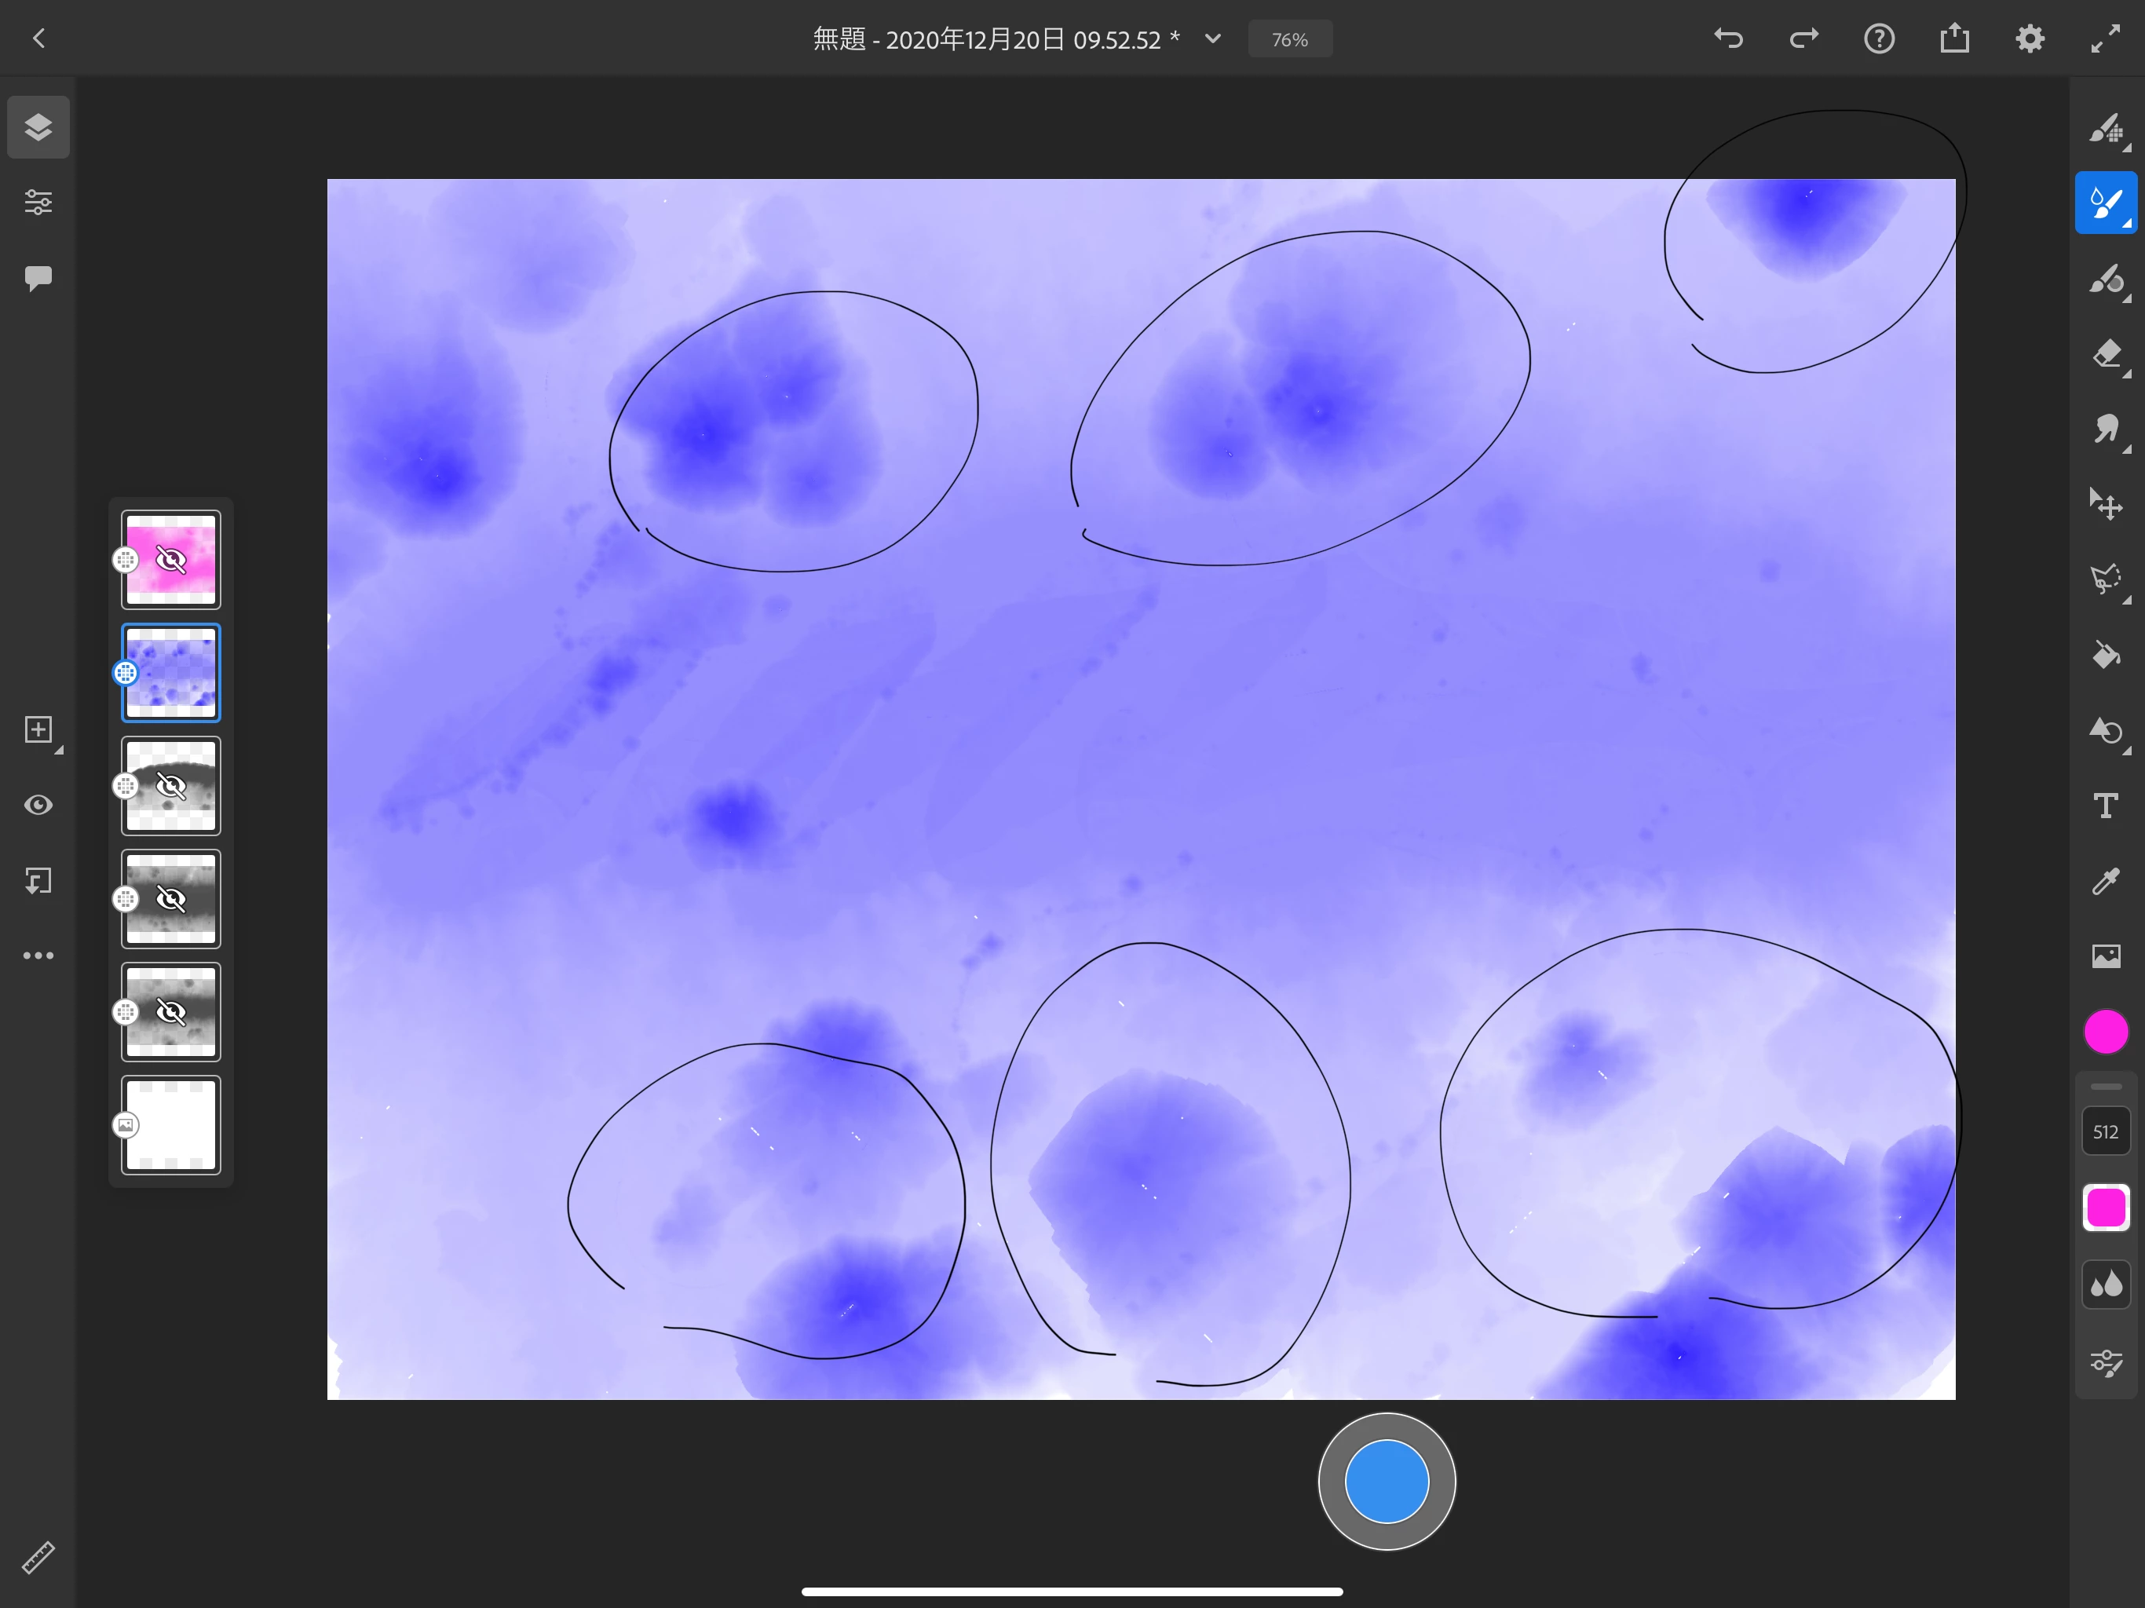The height and width of the screenshot is (1608, 2145).
Task: Select the Pixel Brushes tool
Action: pyautogui.click(x=2104, y=128)
